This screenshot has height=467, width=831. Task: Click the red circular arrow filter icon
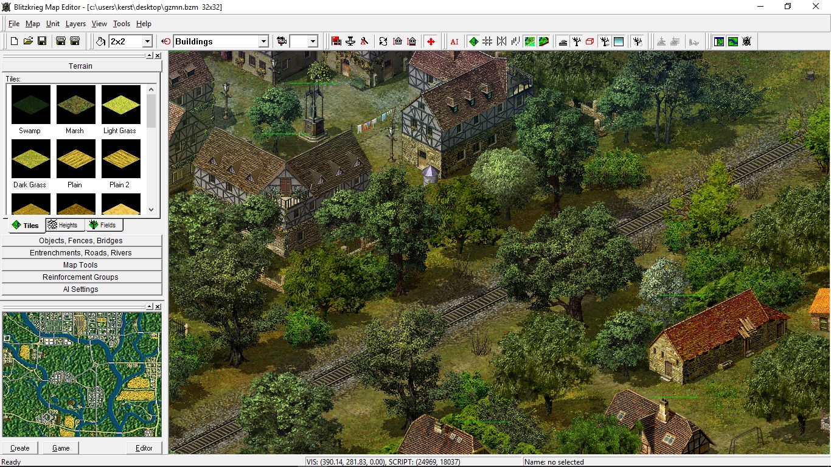coord(166,41)
